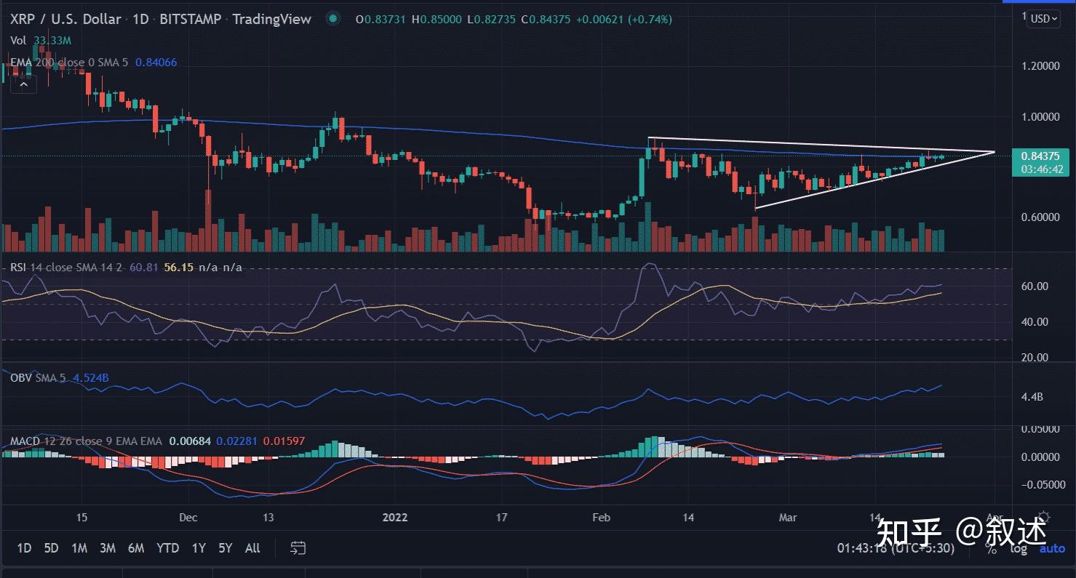Select the 5D time range
1076x578 pixels.
(x=51, y=548)
